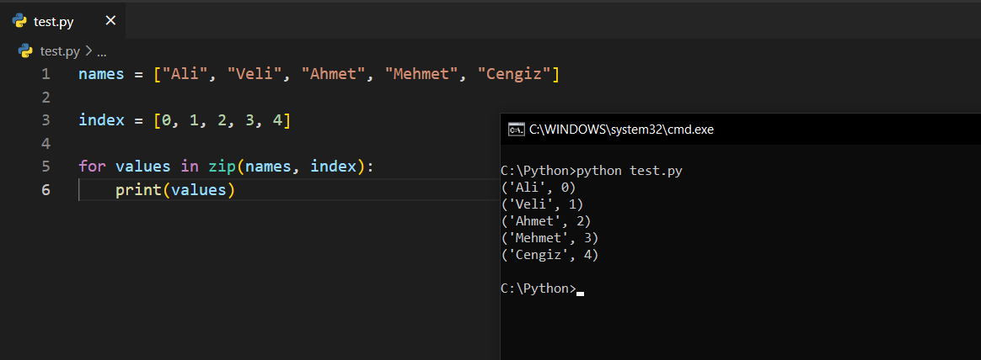981x360 pixels.
Task: Place cursor on the names variable declaration
Action: pyautogui.click(x=100, y=74)
